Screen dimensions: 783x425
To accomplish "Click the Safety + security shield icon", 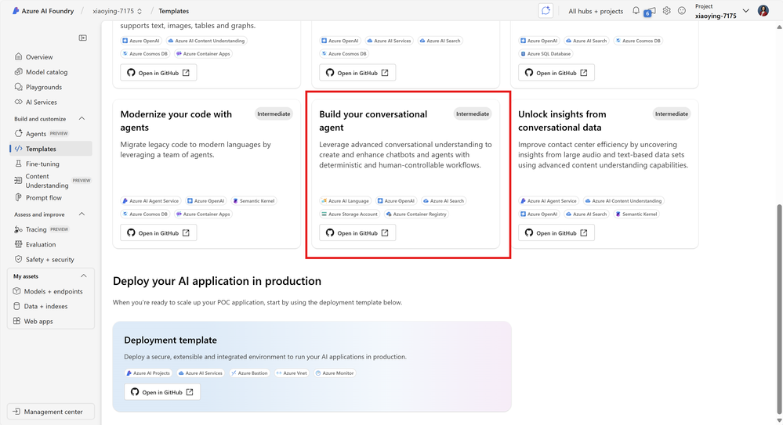I will click(19, 259).
